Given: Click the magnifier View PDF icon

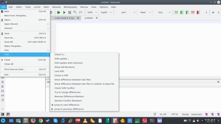Looking at the screenshot, I should click(75, 12).
